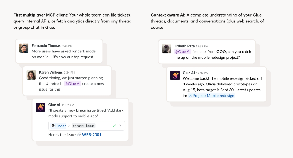Click chain link icon beside WEB-2001

[x=79, y=134]
